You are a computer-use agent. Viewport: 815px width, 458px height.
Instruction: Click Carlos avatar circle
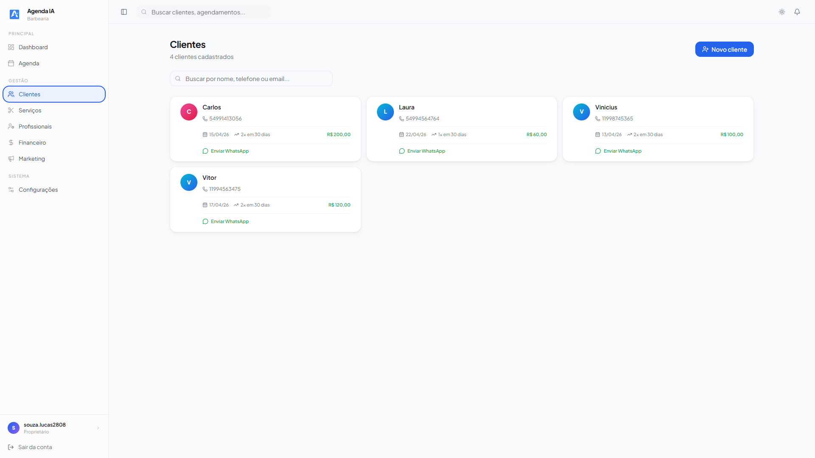pos(189,112)
